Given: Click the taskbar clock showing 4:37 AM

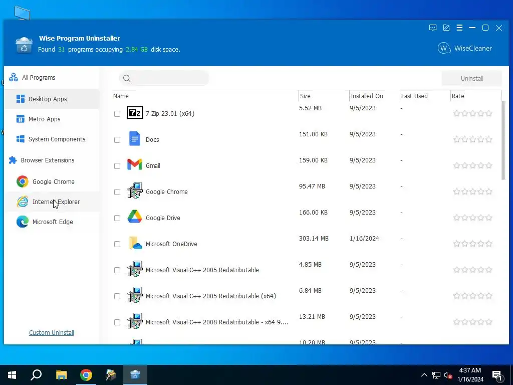Looking at the screenshot, I should (470, 375).
